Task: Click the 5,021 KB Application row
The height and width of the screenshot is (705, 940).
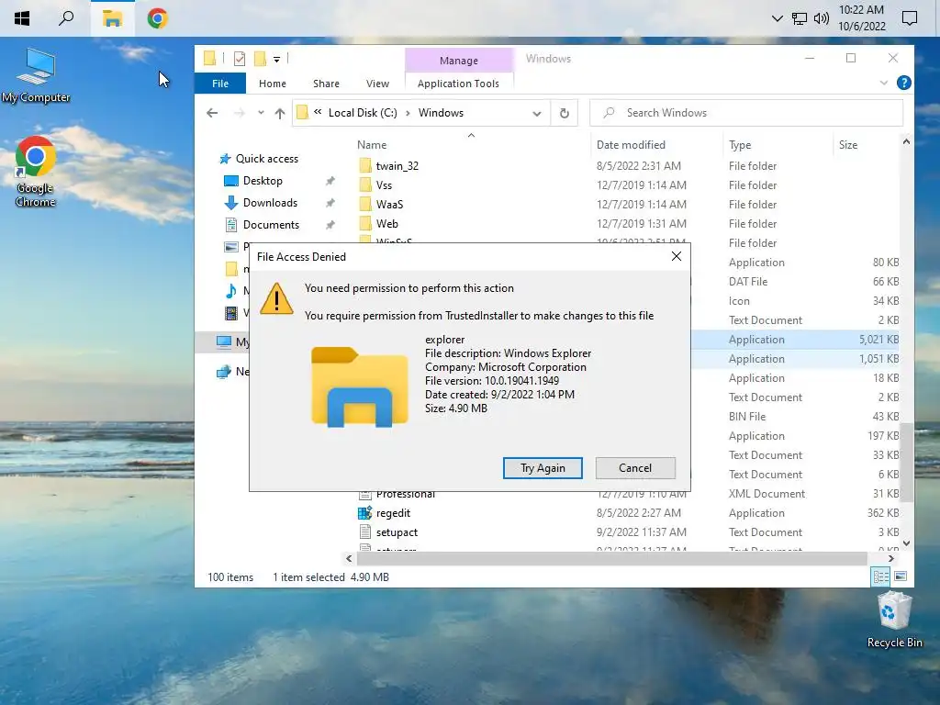Action: point(794,340)
